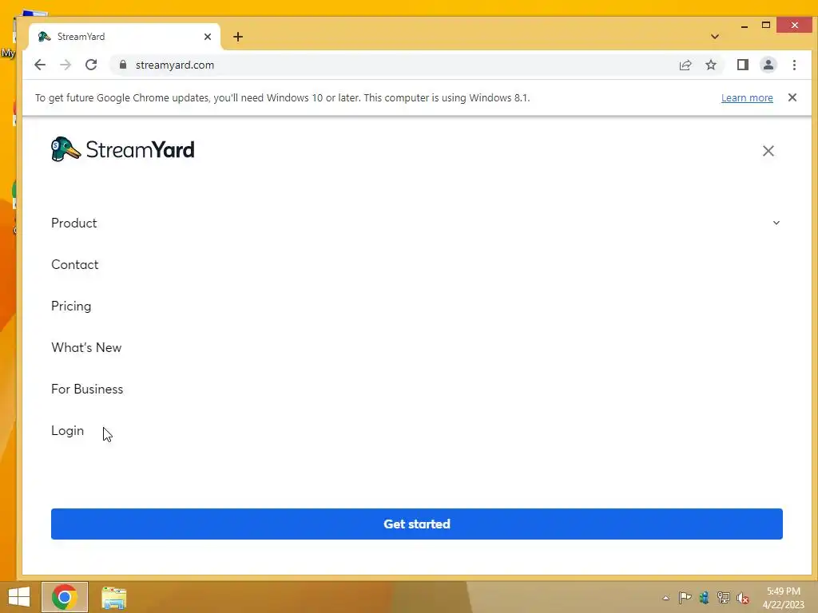Close the StreamYard navigation menu
Image resolution: width=818 pixels, height=613 pixels.
[768, 151]
